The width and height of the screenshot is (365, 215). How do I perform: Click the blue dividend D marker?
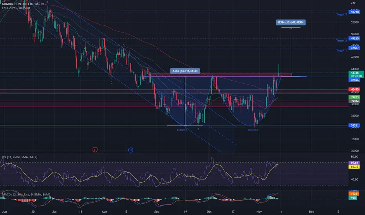click(130, 150)
